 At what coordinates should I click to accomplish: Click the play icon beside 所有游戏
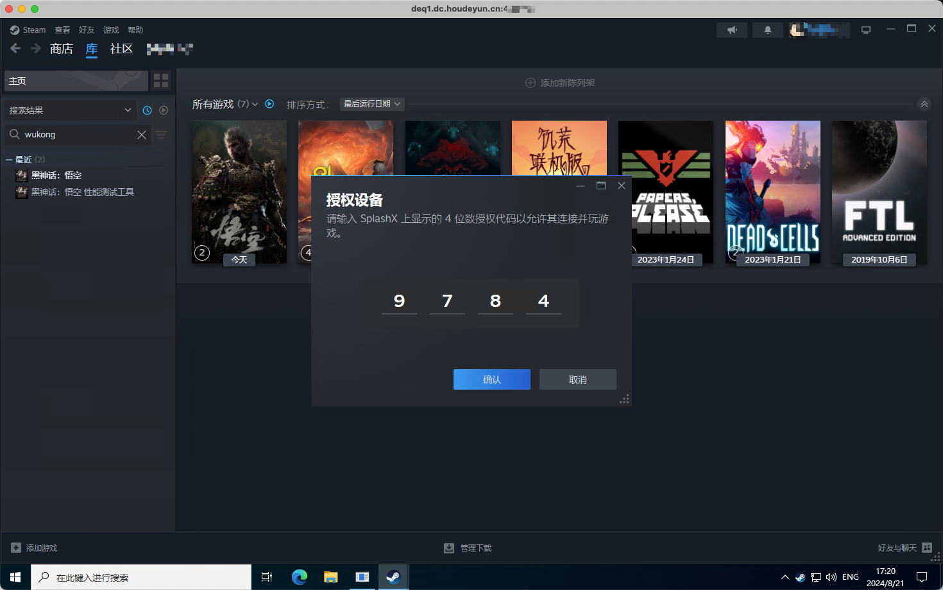[x=269, y=104]
